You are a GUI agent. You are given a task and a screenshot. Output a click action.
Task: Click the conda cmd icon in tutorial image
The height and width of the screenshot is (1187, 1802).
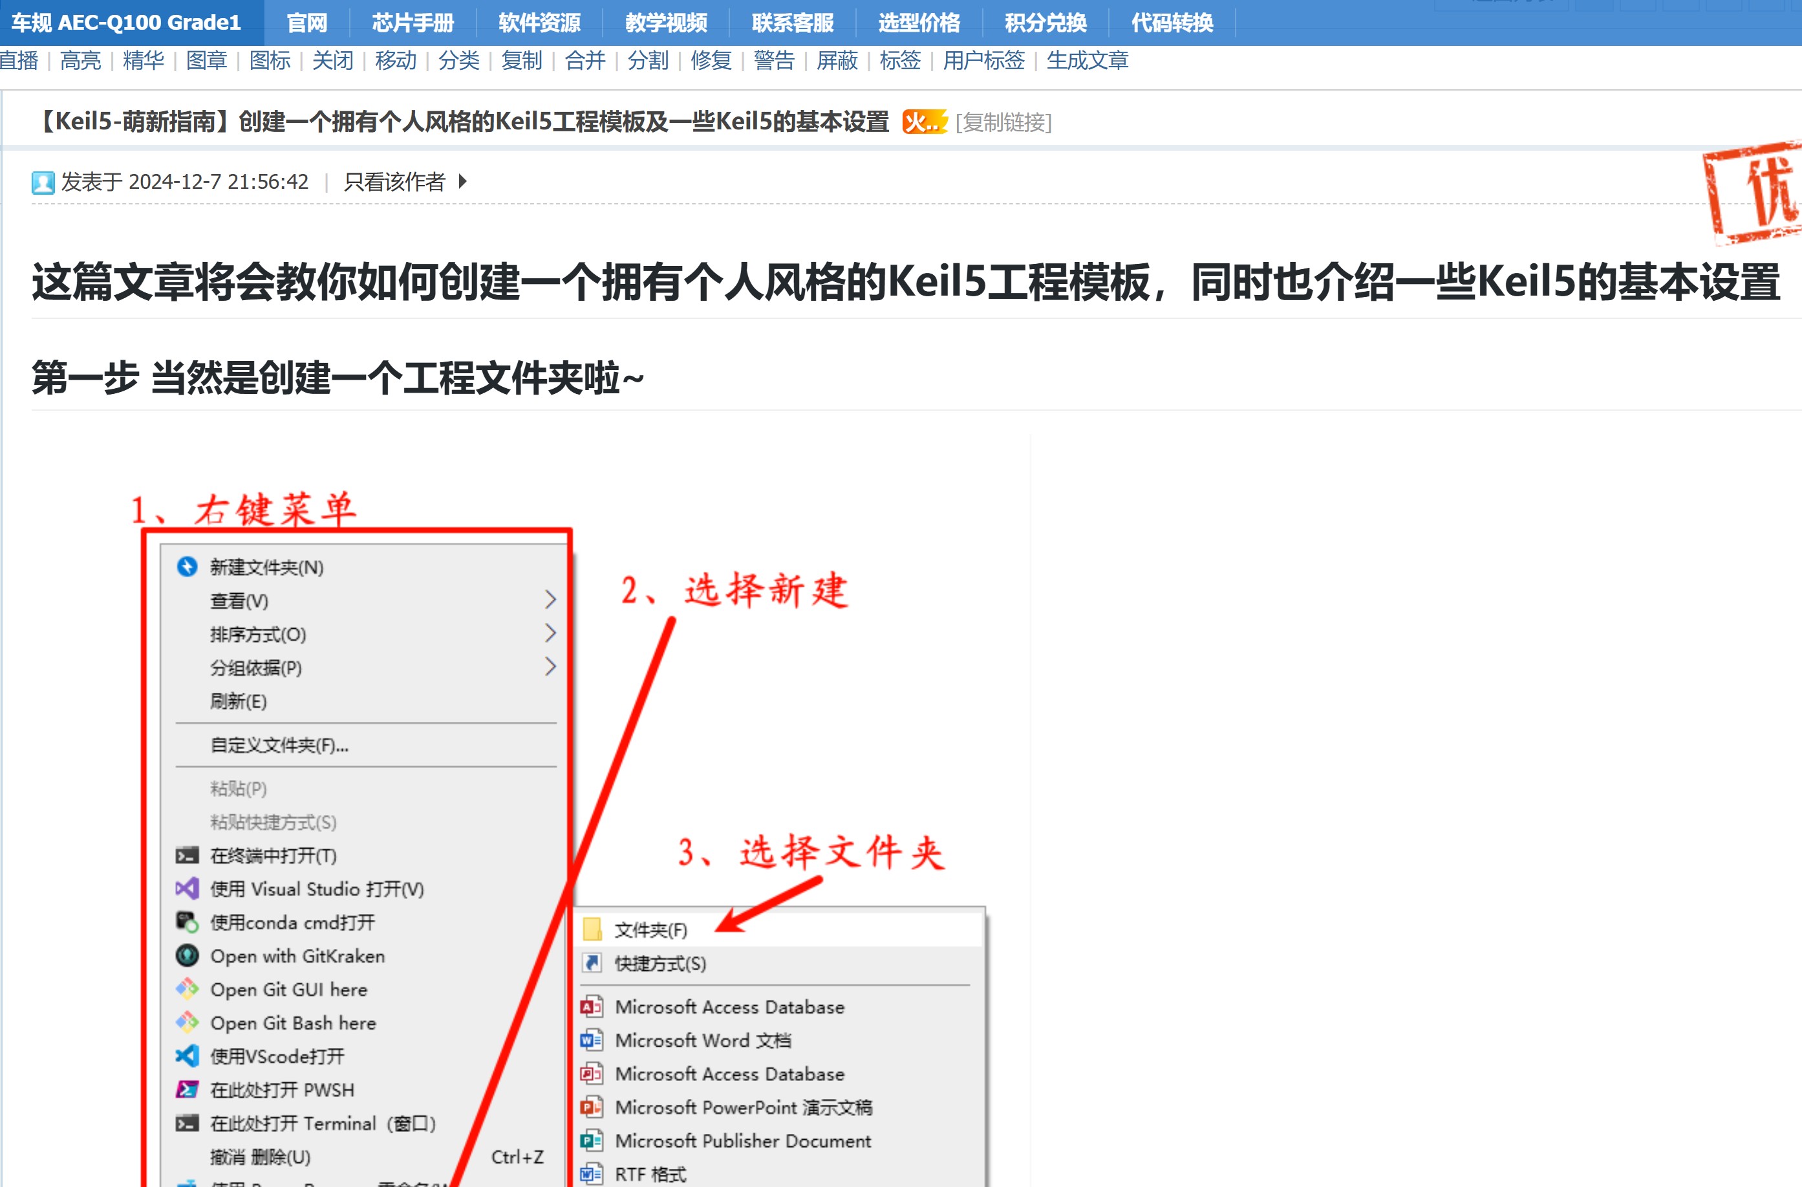coord(187,922)
